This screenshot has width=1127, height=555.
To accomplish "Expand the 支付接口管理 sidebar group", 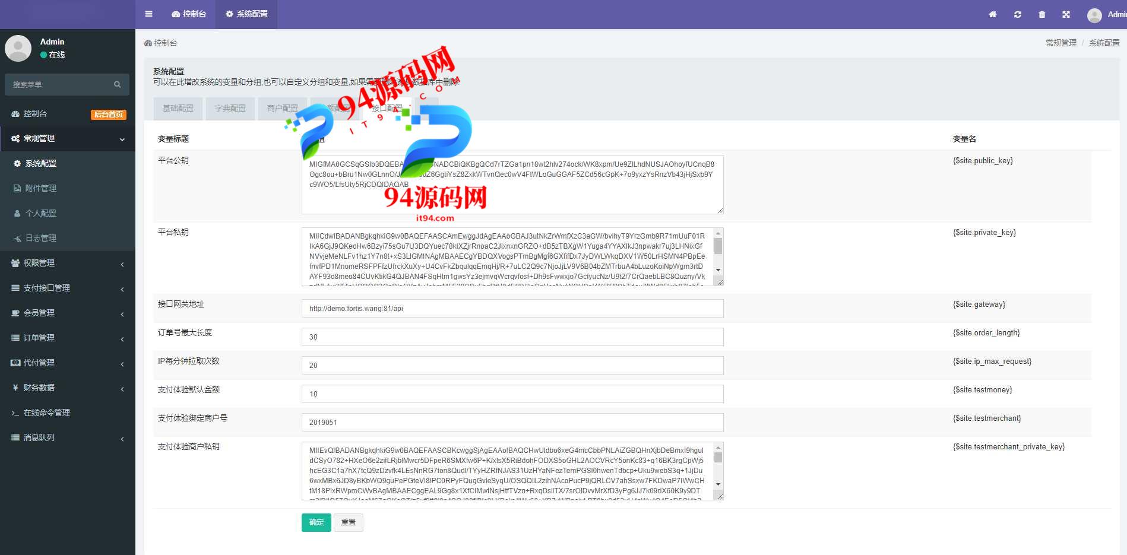I will coord(68,288).
